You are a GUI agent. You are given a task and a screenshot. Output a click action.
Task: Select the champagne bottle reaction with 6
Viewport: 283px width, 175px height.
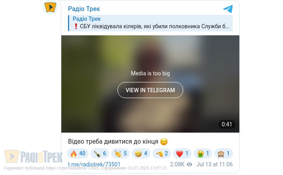click(x=100, y=153)
